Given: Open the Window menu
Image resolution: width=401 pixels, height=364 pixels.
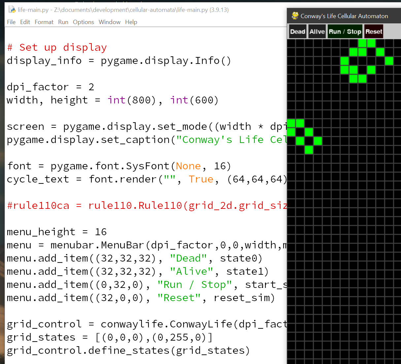Looking at the screenshot, I should pyautogui.click(x=109, y=22).
